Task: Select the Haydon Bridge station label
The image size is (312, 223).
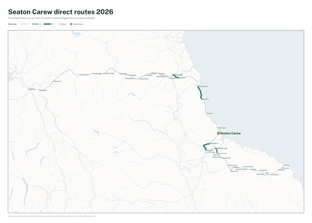Action: 109,73
